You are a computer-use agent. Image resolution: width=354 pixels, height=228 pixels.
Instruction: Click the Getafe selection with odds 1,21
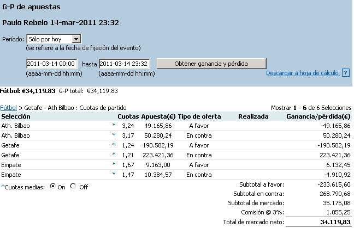tap(10, 155)
